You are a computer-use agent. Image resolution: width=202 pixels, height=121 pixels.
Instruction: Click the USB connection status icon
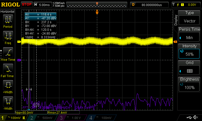[x=189, y=117]
